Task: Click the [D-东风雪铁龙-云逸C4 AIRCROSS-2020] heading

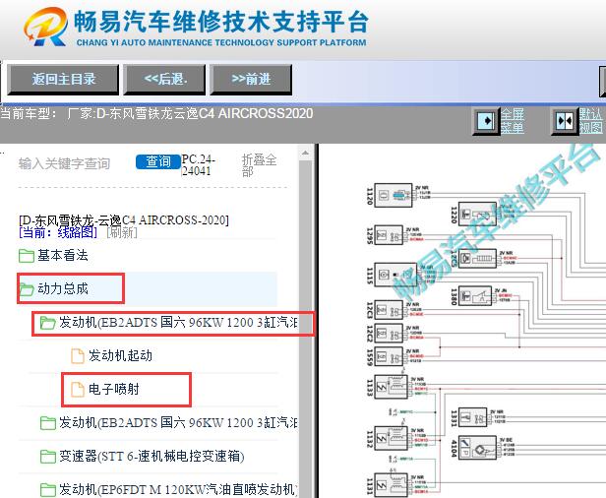Action: pos(124,220)
